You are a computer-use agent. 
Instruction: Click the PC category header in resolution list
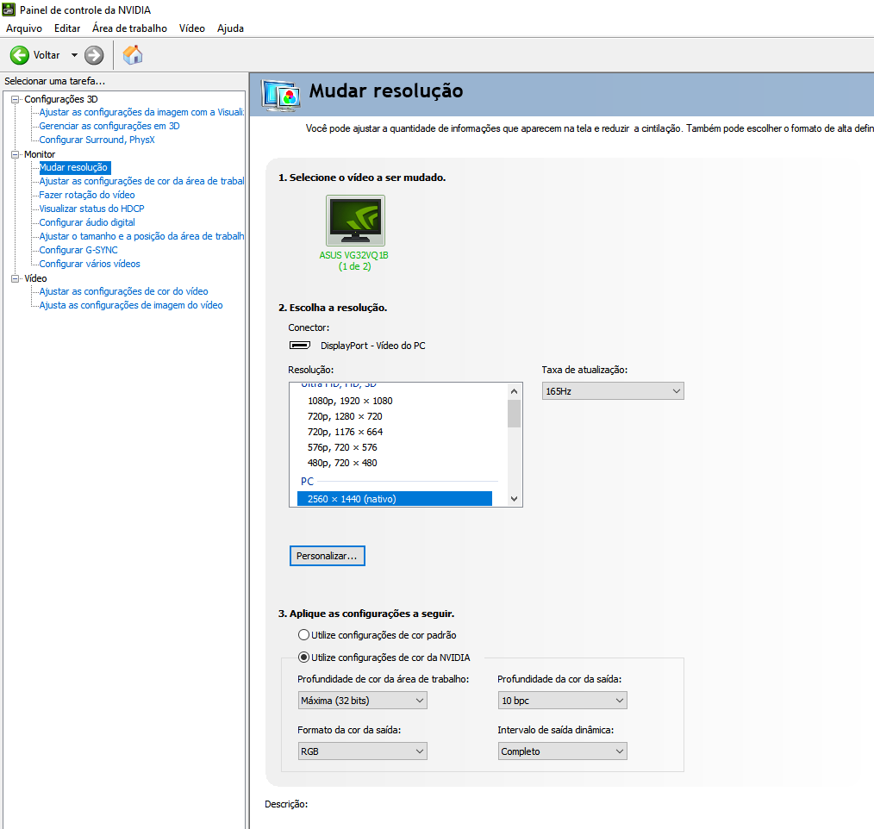[x=307, y=482]
